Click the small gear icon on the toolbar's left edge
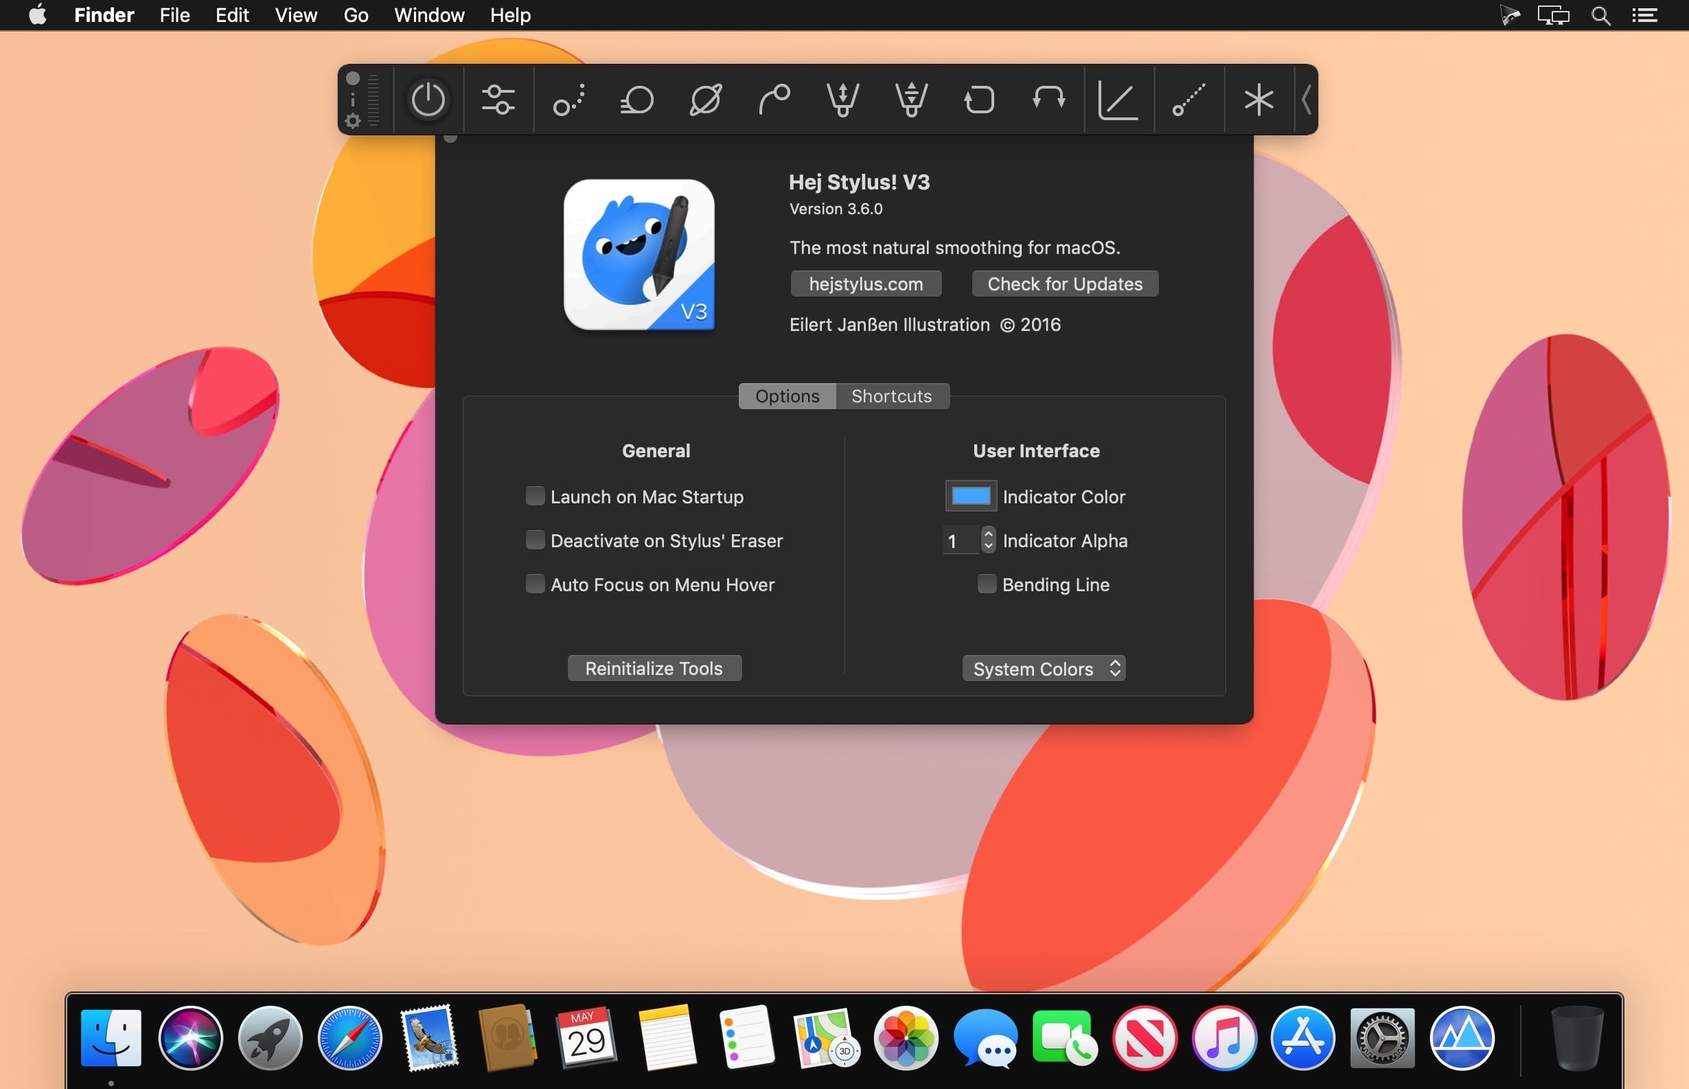The image size is (1689, 1089). pos(353,122)
